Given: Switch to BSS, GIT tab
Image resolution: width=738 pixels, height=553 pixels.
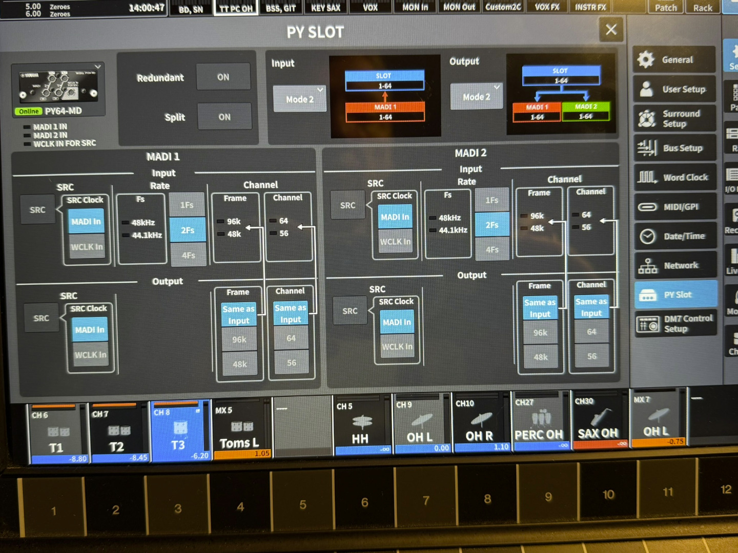Looking at the screenshot, I should 281,8.
